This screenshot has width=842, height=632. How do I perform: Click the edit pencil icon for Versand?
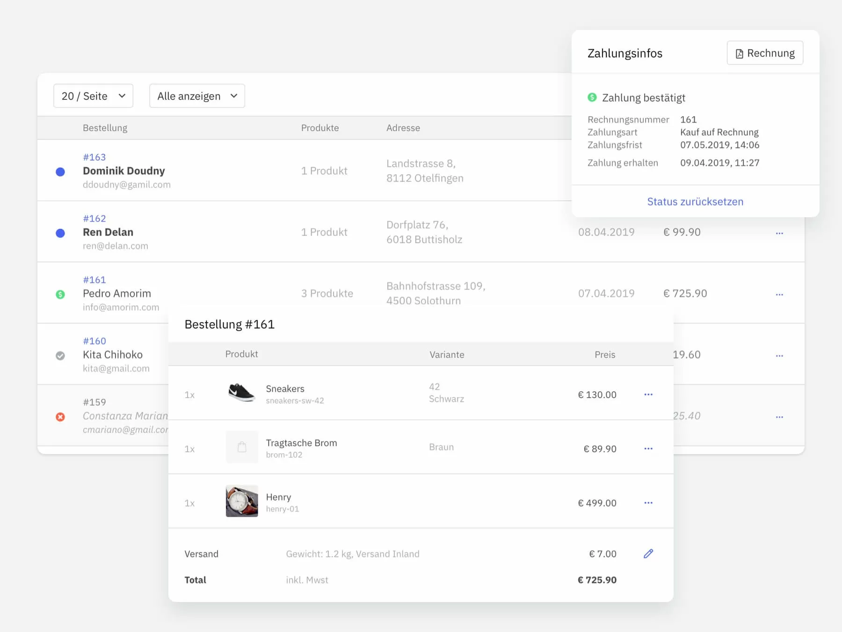tap(648, 554)
